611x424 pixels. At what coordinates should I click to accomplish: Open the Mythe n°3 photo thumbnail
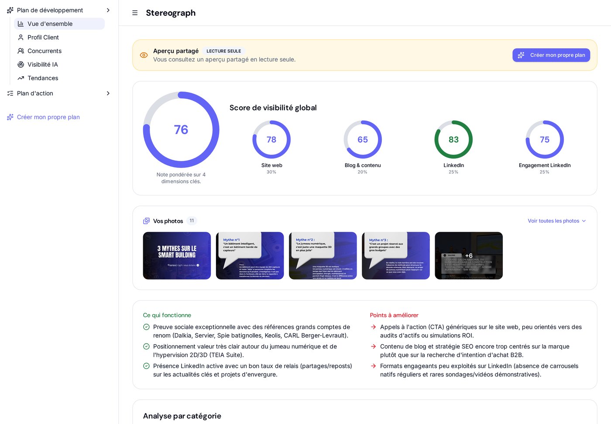pyautogui.click(x=396, y=256)
